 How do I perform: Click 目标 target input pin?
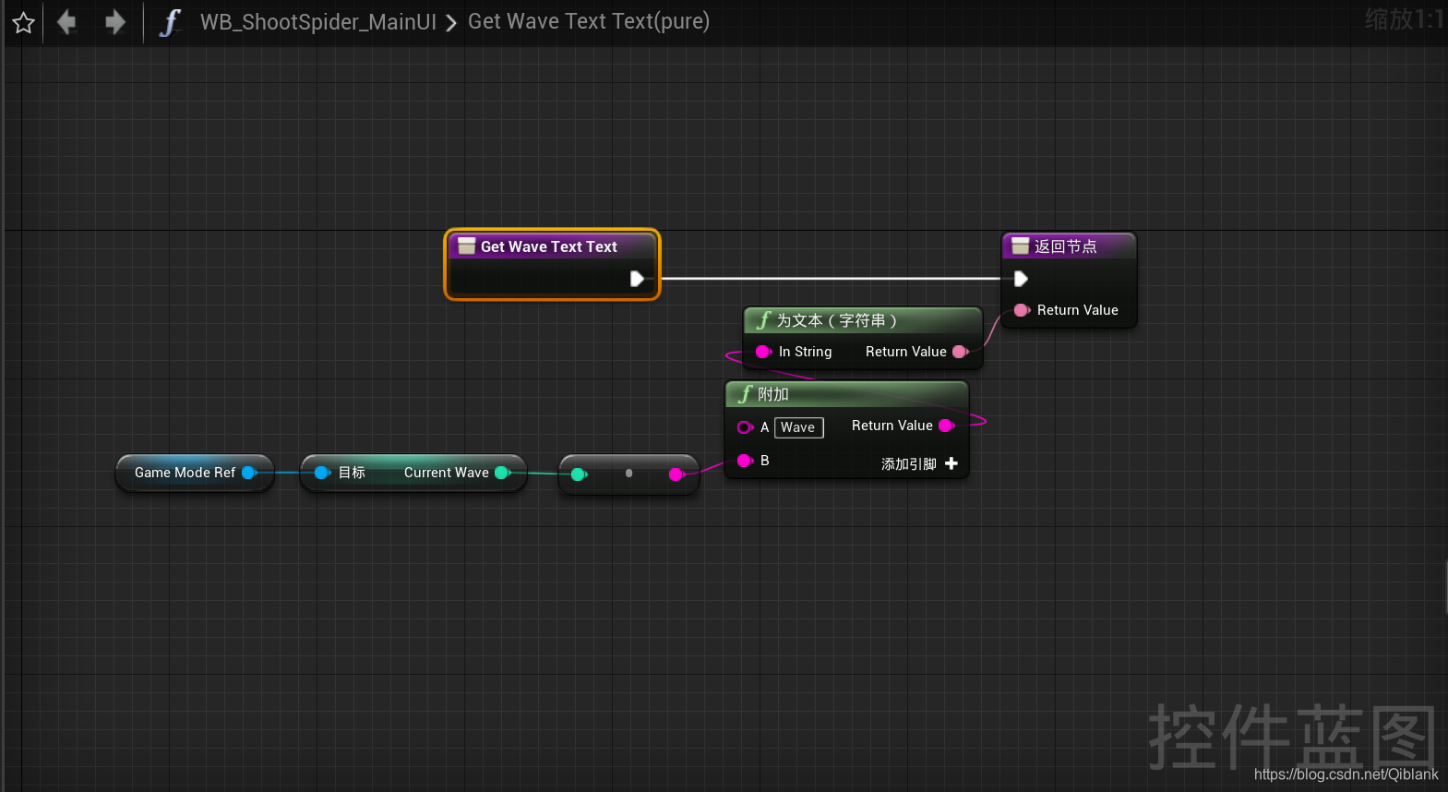pos(322,473)
